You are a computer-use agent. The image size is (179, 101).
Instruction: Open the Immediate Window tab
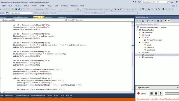(x=38, y=95)
